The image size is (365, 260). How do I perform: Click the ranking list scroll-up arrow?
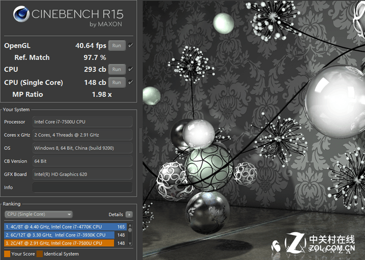point(130,225)
